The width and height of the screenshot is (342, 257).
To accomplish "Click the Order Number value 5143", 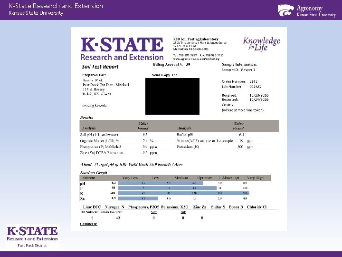I will (x=253, y=81).
